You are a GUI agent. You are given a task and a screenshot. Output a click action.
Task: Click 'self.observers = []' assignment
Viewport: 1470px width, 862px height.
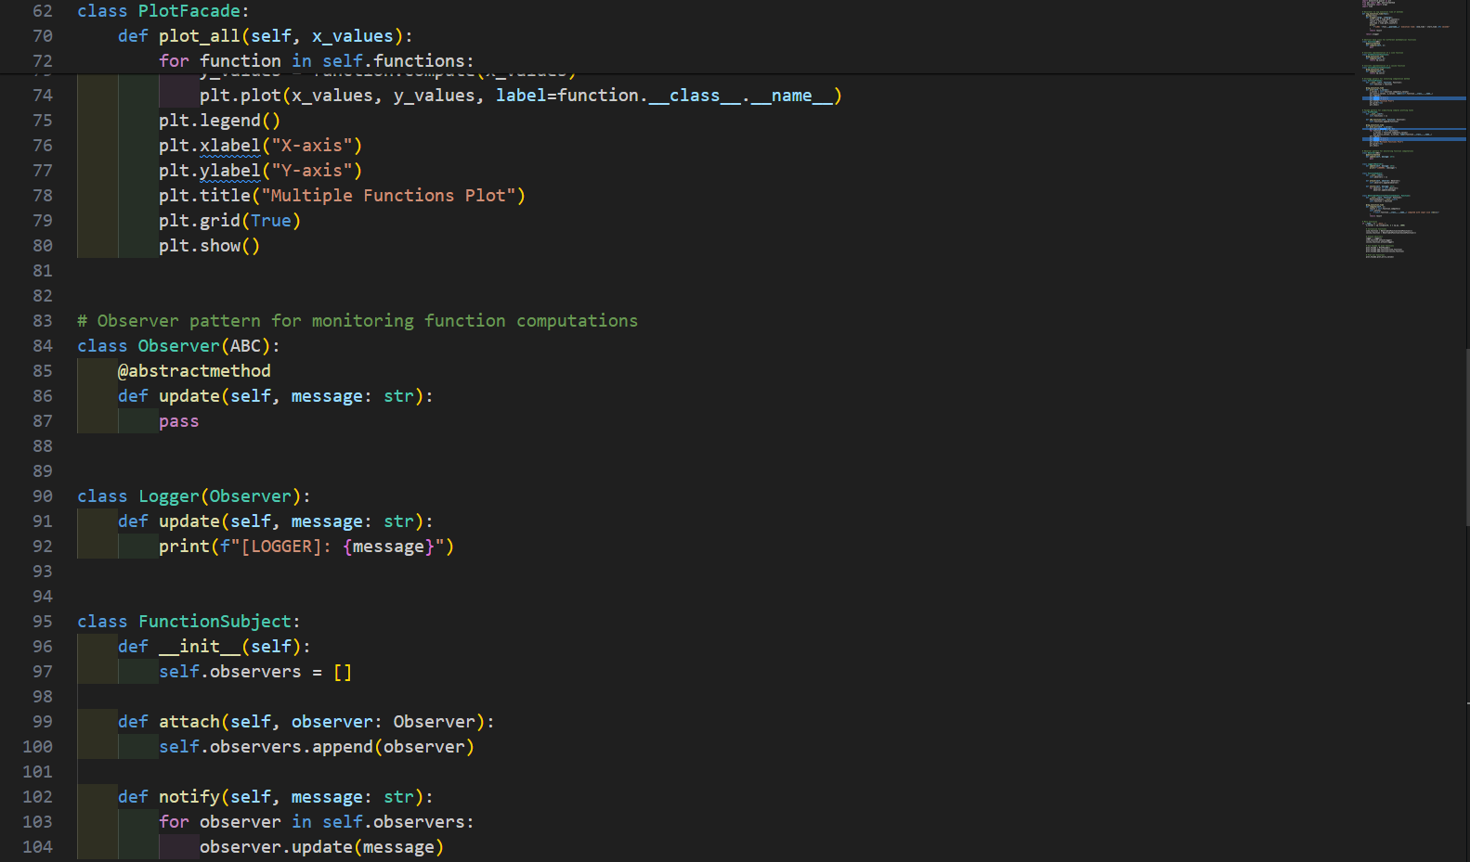tap(255, 672)
